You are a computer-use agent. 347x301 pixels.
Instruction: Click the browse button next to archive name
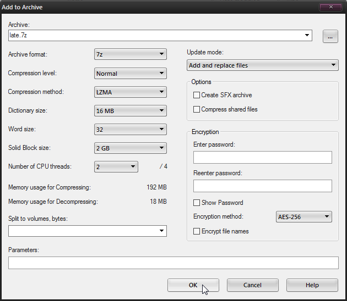point(330,36)
